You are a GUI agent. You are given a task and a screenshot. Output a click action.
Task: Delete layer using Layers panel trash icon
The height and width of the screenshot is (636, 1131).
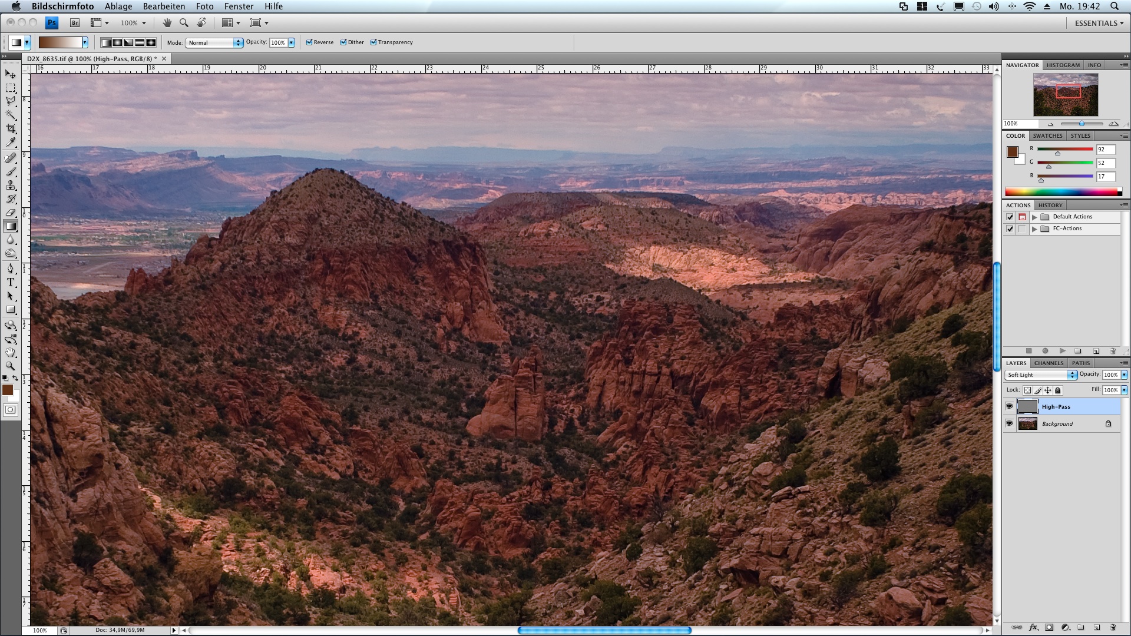point(1113,627)
